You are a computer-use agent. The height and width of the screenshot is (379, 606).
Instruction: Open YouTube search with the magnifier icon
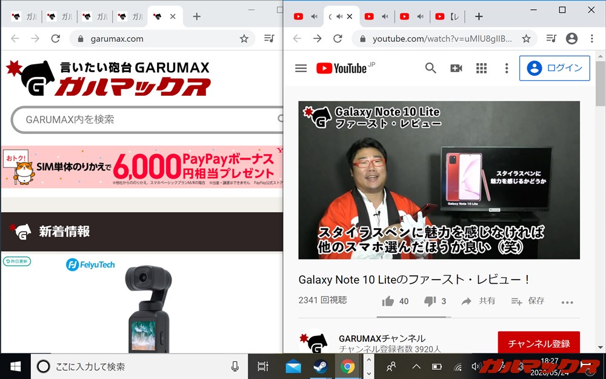click(430, 68)
